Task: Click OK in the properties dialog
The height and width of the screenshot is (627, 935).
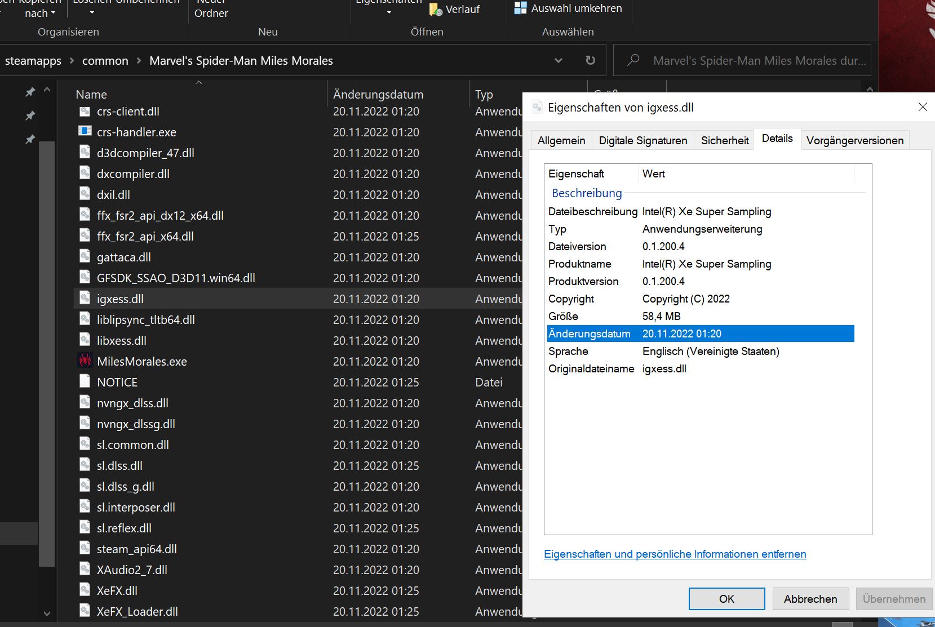Action: [726, 599]
